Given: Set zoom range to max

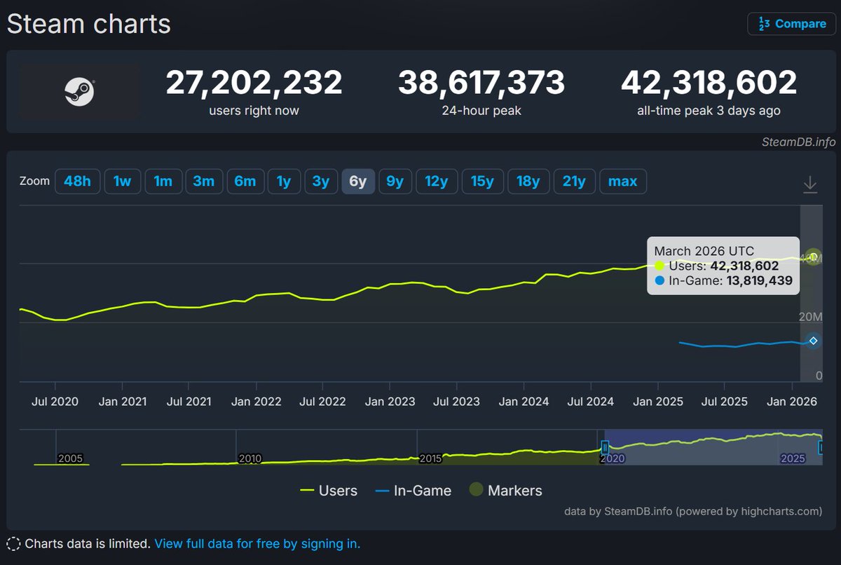Looking at the screenshot, I should pyautogui.click(x=623, y=182).
